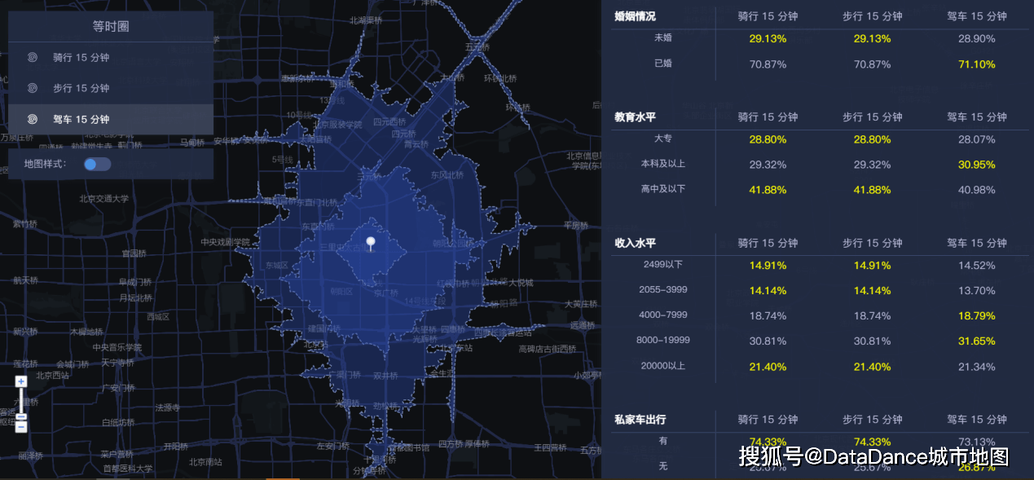Select the 步行 15 分钟 isochrone option
The width and height of the screenshot is (1034, 480).
(x=111, y=88)
